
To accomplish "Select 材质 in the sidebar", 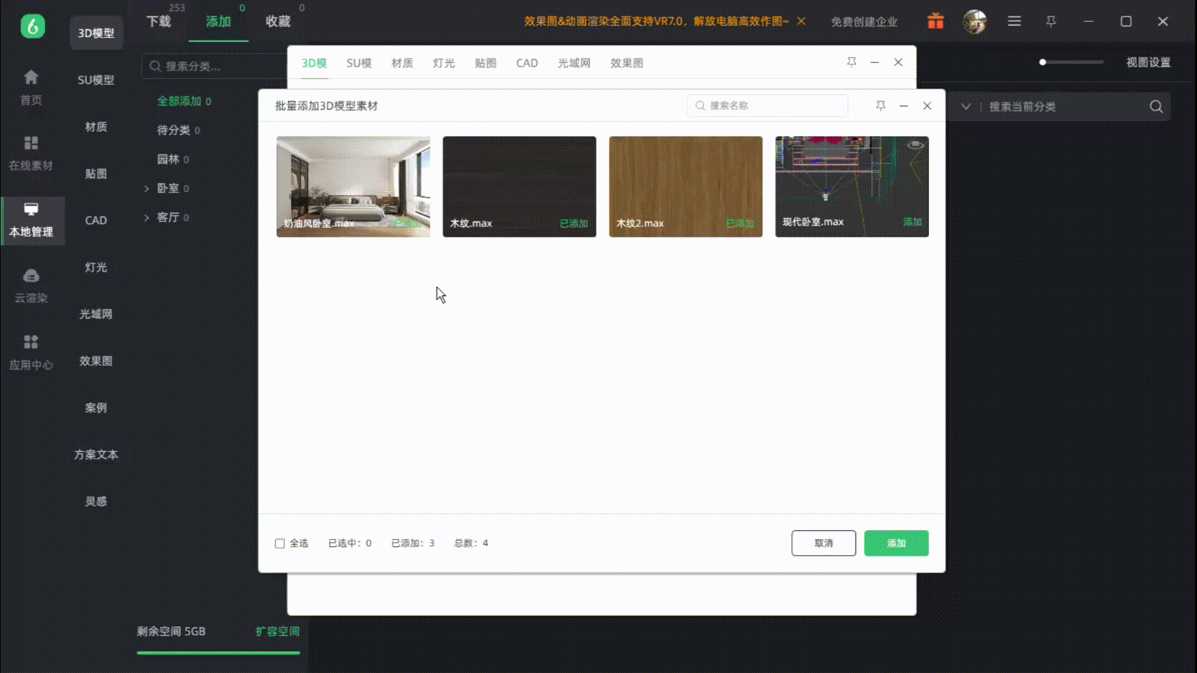I will pyautogui.click(x=96, y=126).
